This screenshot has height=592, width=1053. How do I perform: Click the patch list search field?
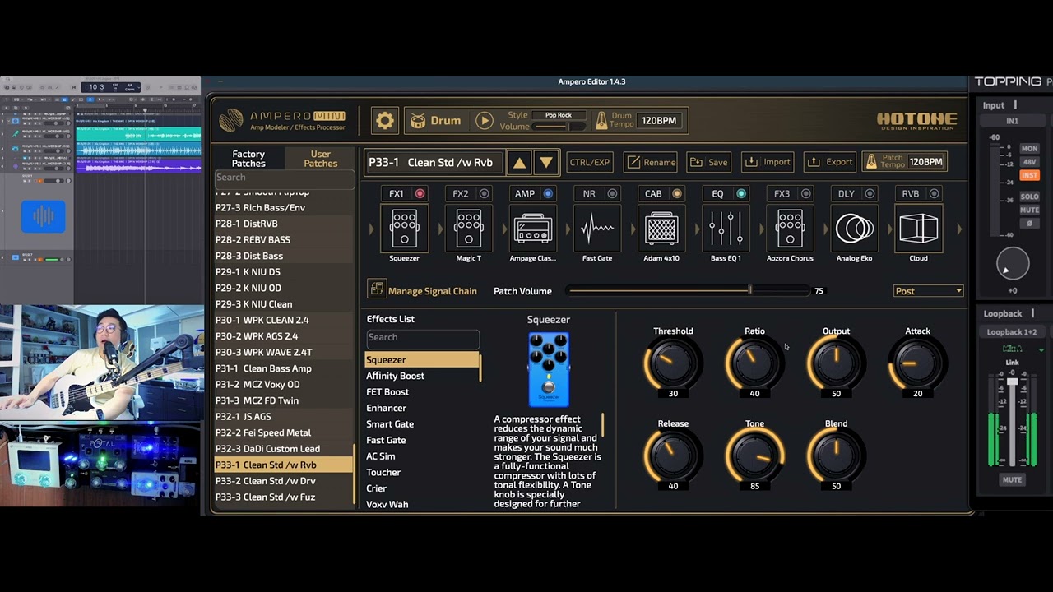pyautogui.click(x=285, y=178)
